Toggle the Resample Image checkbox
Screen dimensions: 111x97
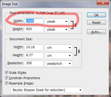pyautogui.click(x=6, y=83)
